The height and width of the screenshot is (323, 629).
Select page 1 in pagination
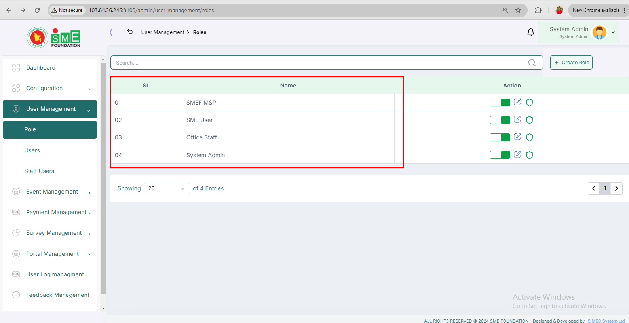605,188
